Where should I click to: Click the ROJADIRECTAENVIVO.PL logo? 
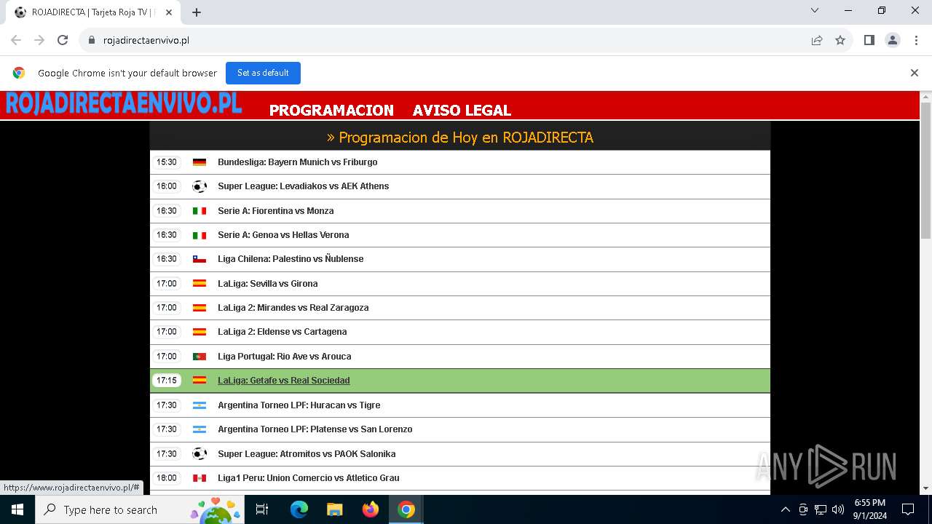124,104
